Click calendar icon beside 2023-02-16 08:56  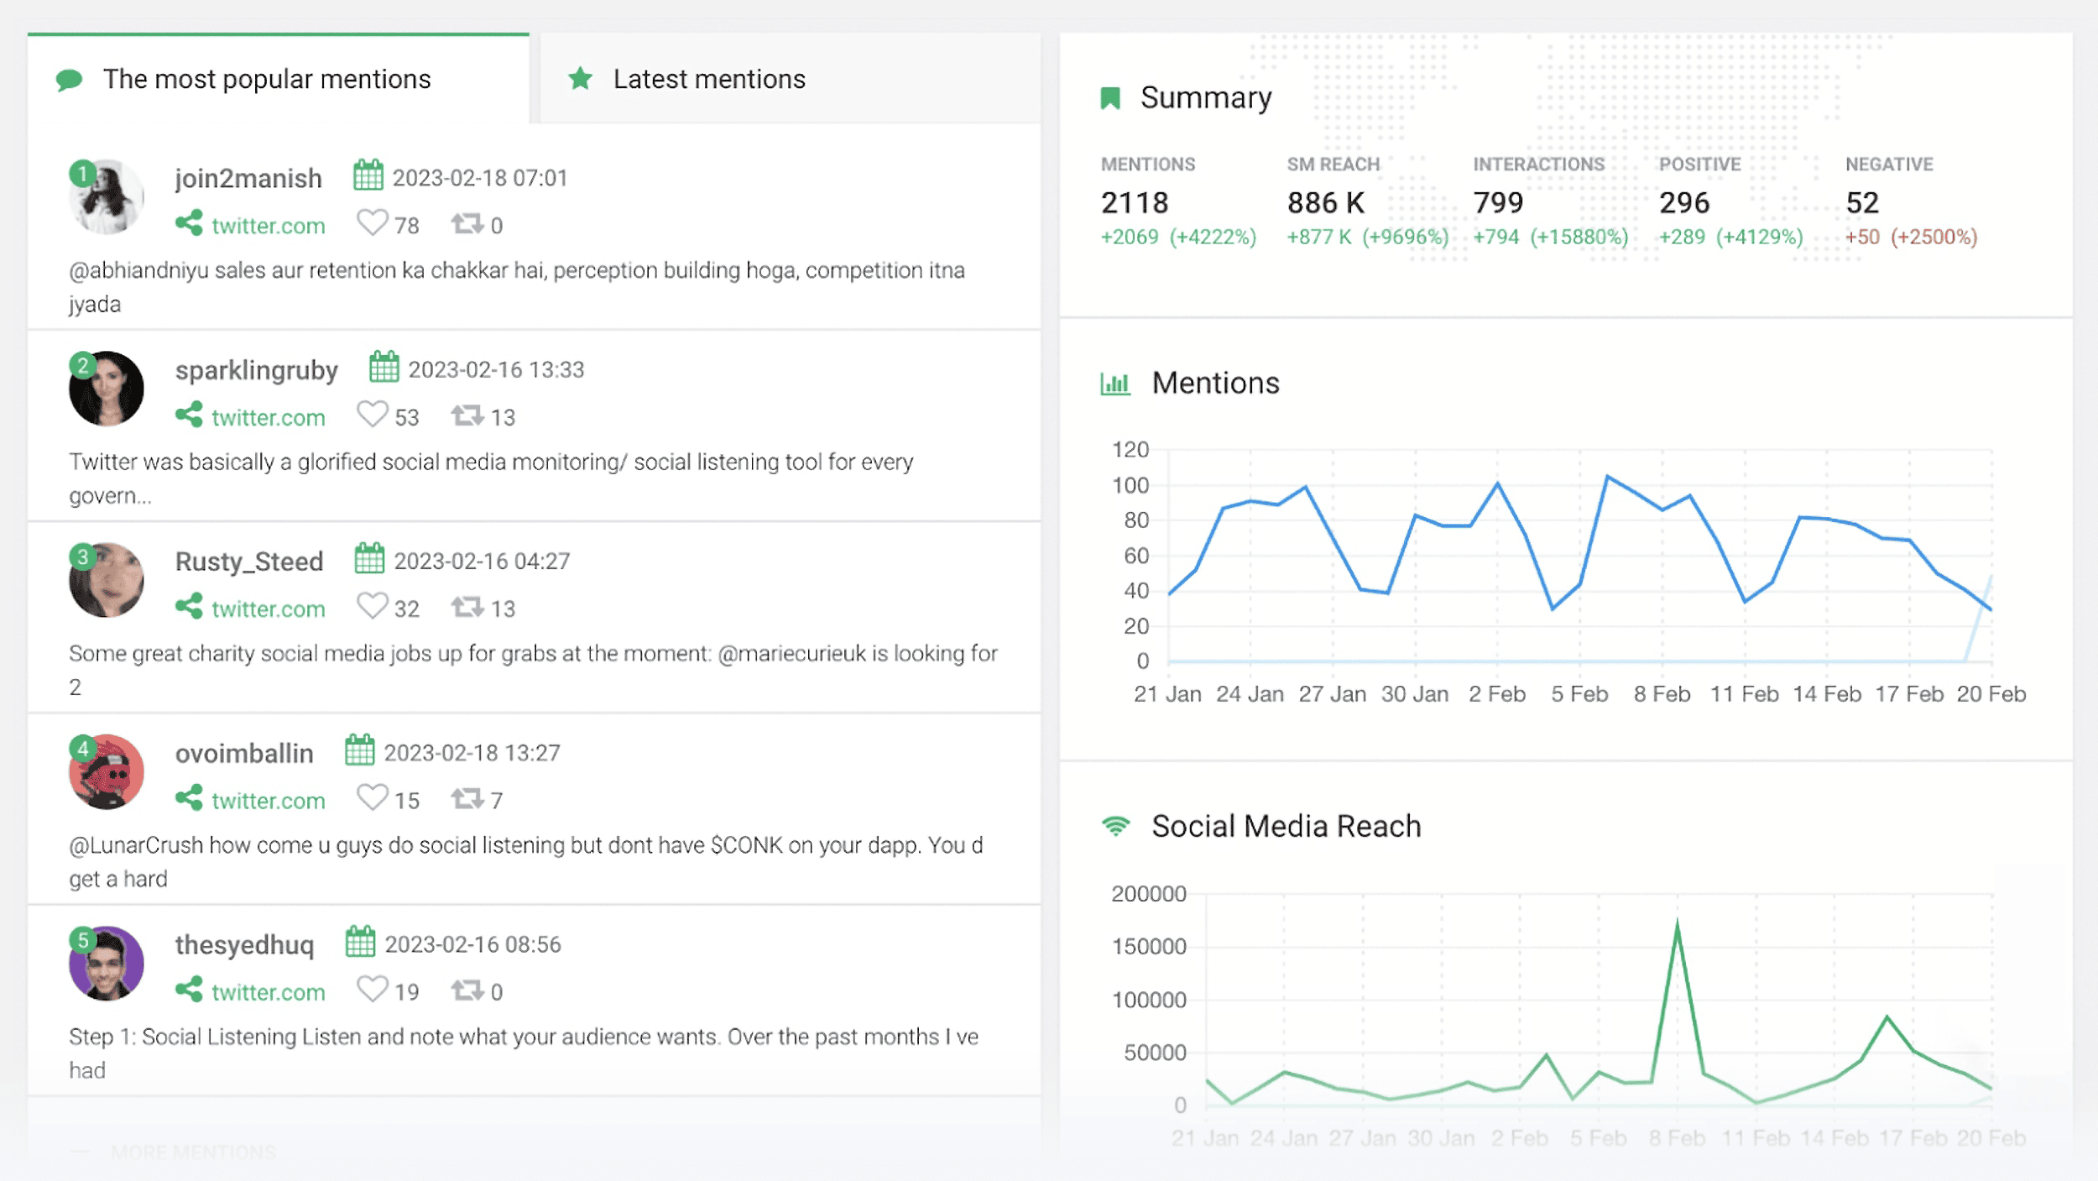coord(360,941)
